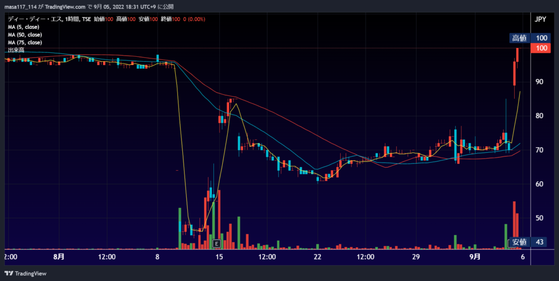Click the 15 date label on the time axis
559x281 pixels.
219,257
